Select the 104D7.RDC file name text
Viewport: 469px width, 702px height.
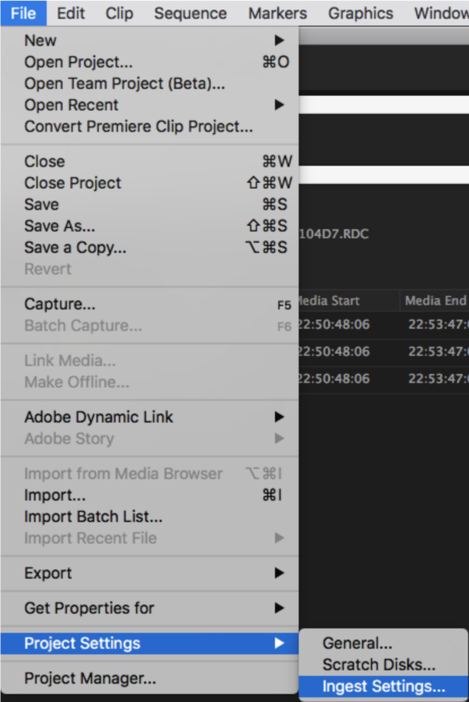[x=334, y=234]
